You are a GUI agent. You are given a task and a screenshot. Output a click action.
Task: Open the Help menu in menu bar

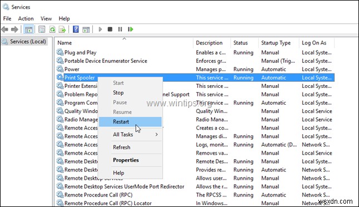click(x=64, y=18)
